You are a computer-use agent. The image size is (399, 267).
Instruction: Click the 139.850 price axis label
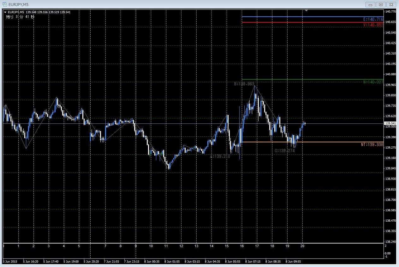point(391,95)
